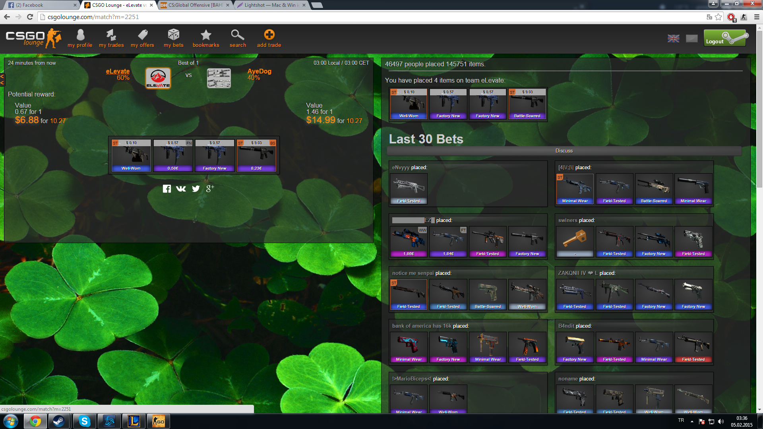Close the Facebook browser tab
The width and height of the screenshot is (763, 429).
75,5
